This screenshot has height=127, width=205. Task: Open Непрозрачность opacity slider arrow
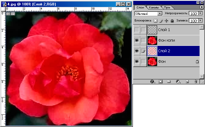tap(200, 13)
